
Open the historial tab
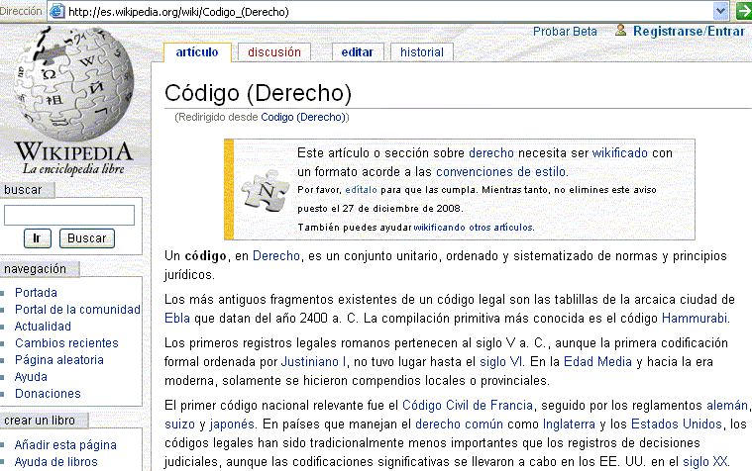422,52
